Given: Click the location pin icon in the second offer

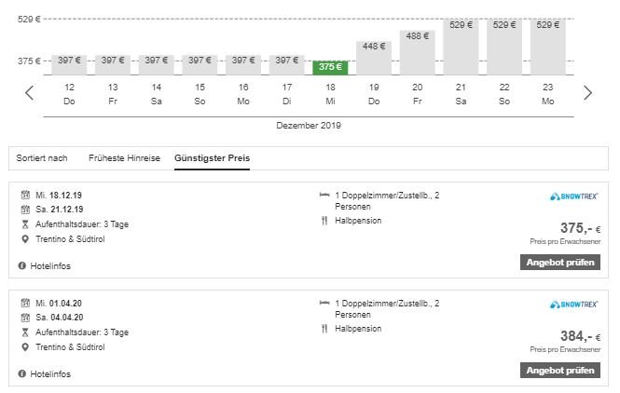Looking at the screenshot, I should click(x=23, y=347).
